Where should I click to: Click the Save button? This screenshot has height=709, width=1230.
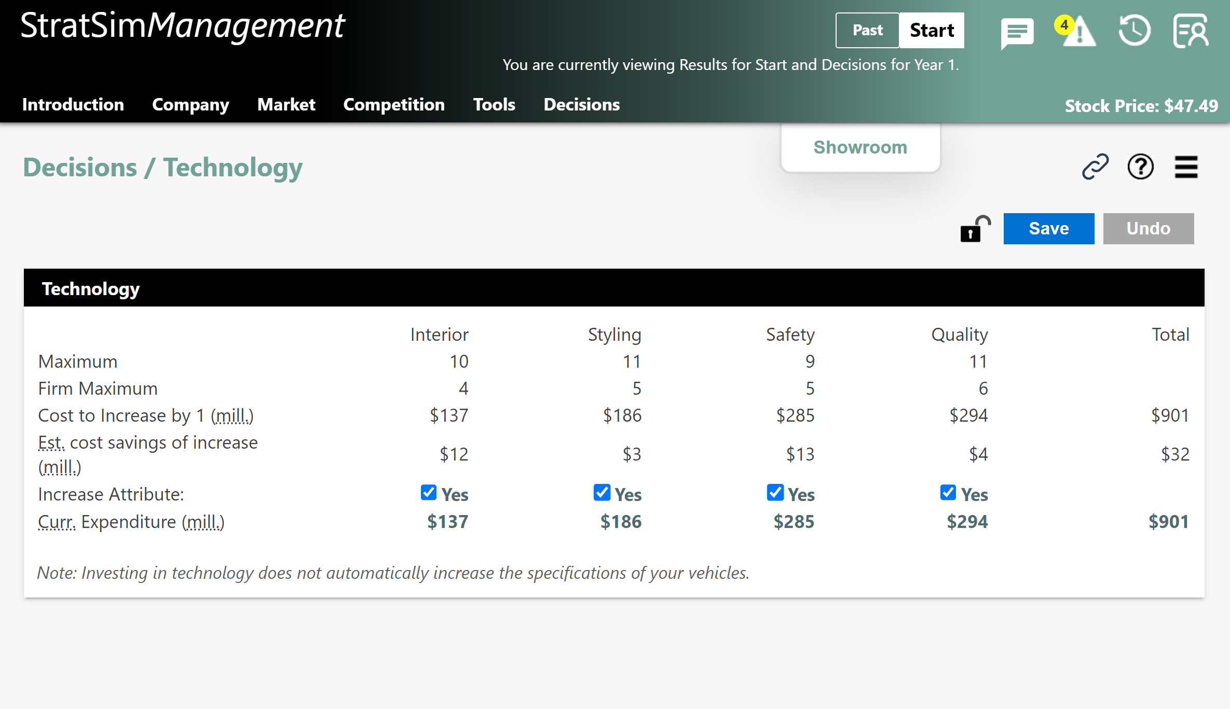tap(1049, 228)
